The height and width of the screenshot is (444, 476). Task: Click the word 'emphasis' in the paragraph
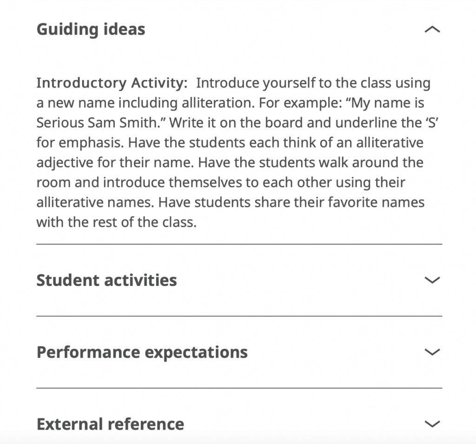tap(91, 143)
